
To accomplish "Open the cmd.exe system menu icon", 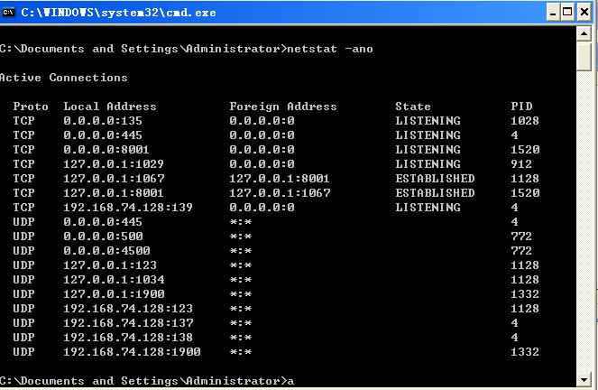I will click(x=8, y=13).
